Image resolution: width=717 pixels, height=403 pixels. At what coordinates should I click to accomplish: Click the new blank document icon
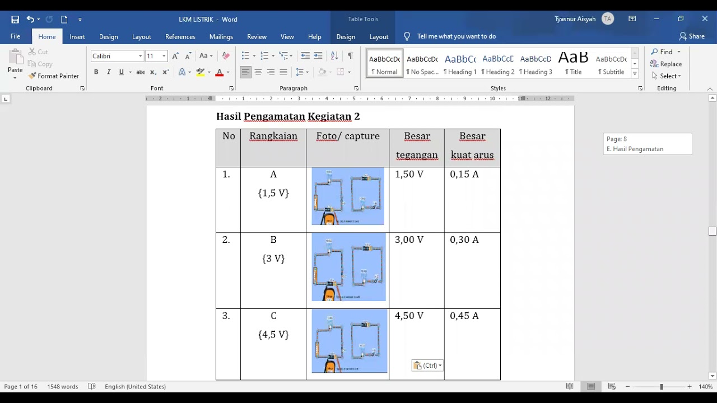coord(64,19)
